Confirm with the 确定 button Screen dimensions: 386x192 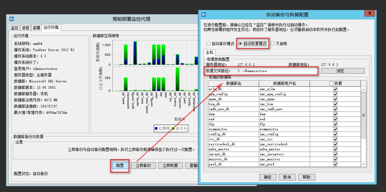[268, 177]
